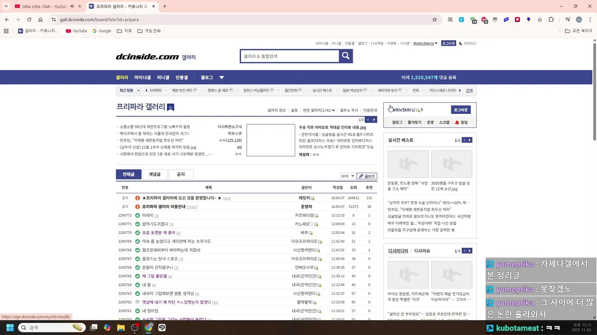Click the 갤주소 복사 link
This screenshot has height=335, width=597.
[x=349, y=110]
